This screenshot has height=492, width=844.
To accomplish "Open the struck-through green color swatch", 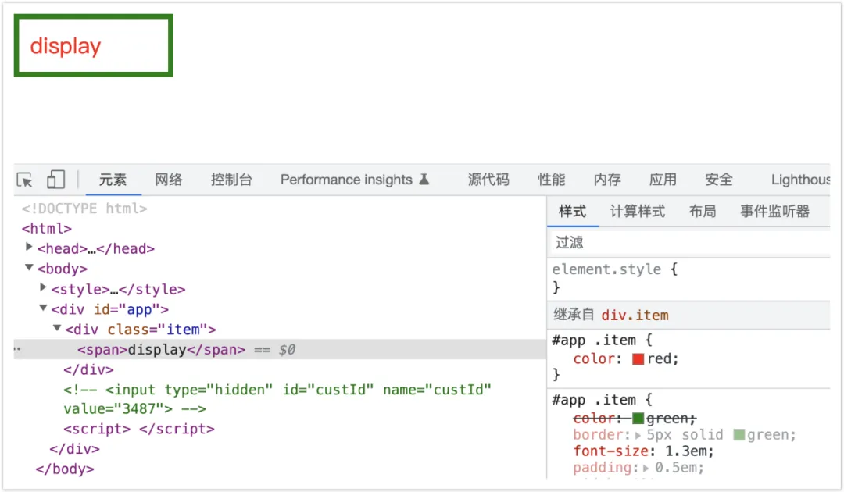I will coord(638,419).
